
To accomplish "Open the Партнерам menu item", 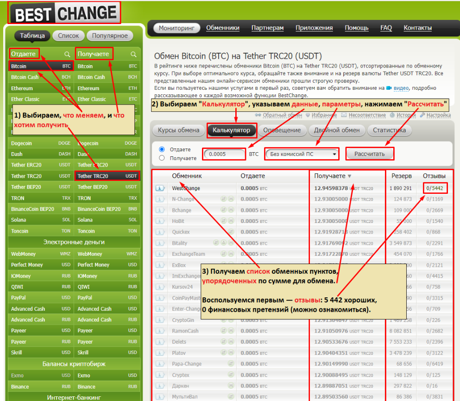I will (x=268, y=28).
